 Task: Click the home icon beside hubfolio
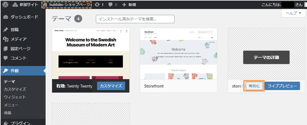click(x=45, y=4)
